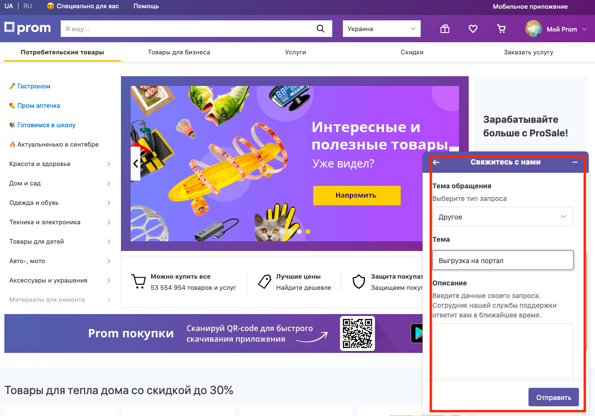This screenshot has height=416, width=595.
Task: Click the shield icon Защита покупателя
Action: pos(358,282)
